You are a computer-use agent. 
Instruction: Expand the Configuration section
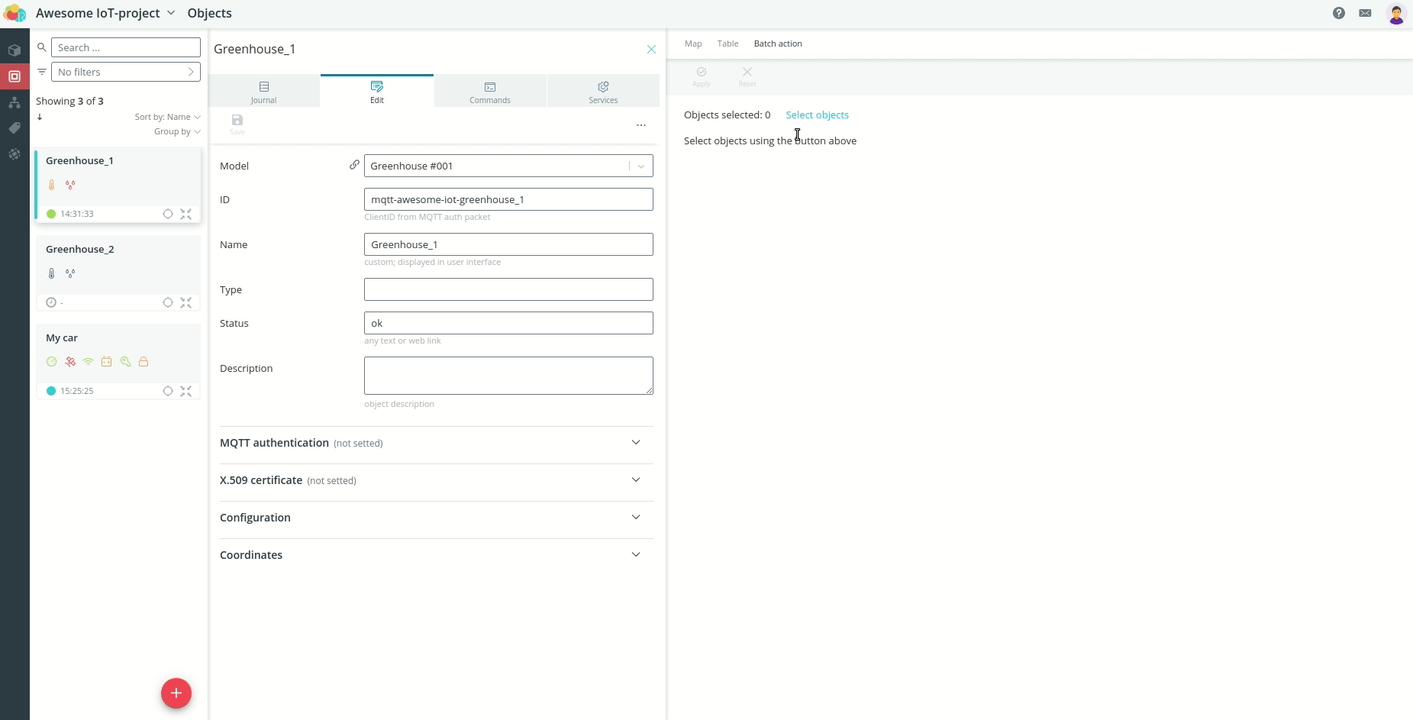(437, 518)
